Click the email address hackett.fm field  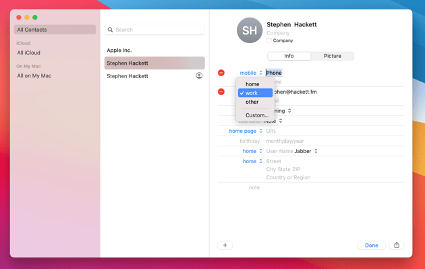(295, 92)
